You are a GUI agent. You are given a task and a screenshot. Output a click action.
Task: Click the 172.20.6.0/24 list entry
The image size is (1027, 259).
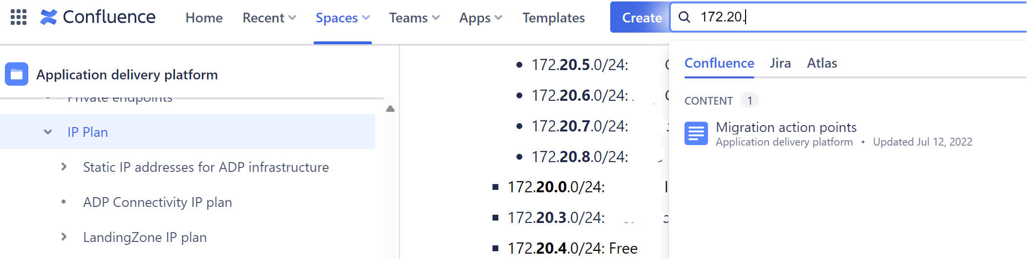point(580,95)
